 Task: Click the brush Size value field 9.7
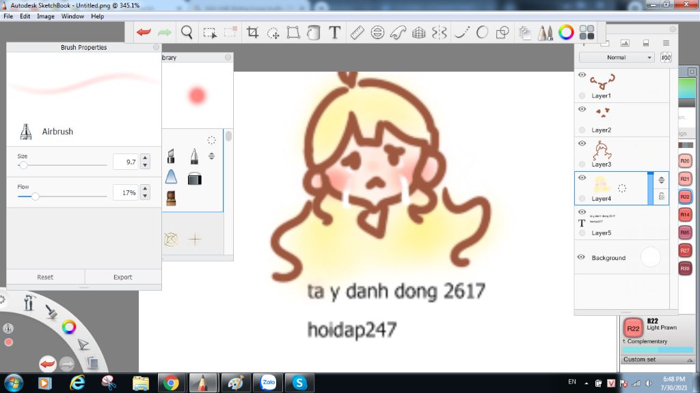click(x=126, y=162)
